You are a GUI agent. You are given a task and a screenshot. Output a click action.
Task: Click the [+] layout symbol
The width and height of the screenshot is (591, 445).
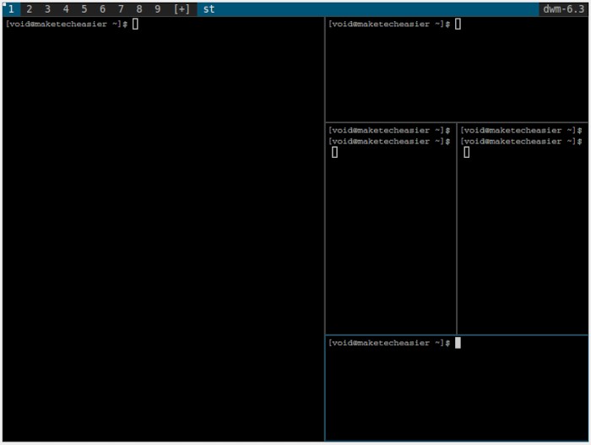(x=182, y=9)
